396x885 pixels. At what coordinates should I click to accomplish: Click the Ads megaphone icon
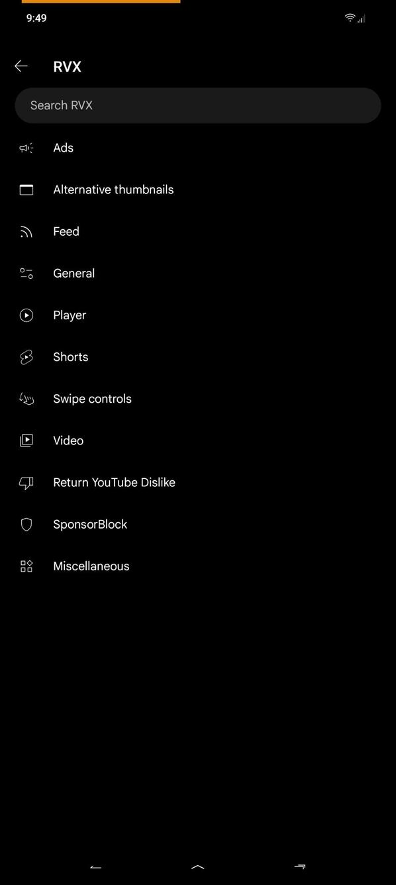point(26,148)
